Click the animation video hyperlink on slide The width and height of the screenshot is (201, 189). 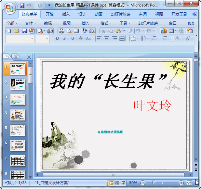(110, 132)
